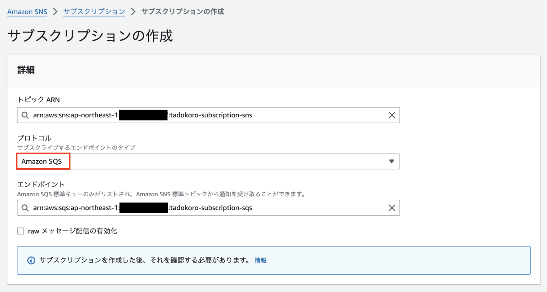Enable raw メッセージ配信の有効化 checkbox
547x292 pixels.
click(x=21, y=231)
